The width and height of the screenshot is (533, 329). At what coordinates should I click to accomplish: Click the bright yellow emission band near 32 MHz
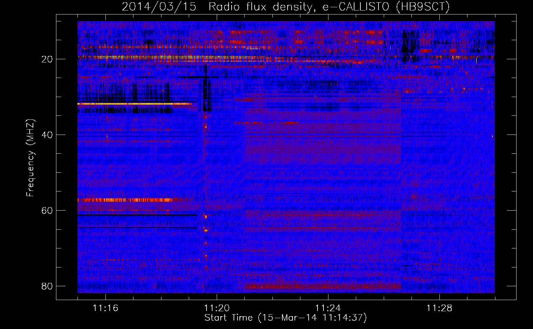point(134,104)
